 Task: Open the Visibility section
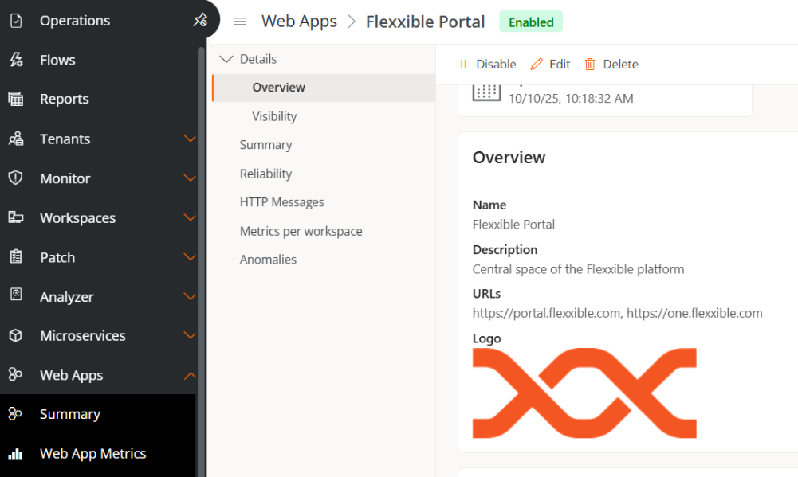[274, 116]
